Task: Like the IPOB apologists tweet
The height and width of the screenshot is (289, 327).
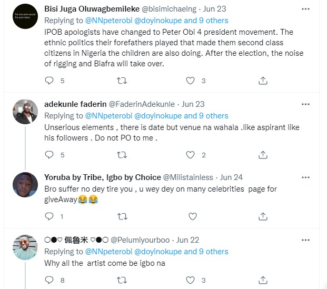Action: (192, 81)
